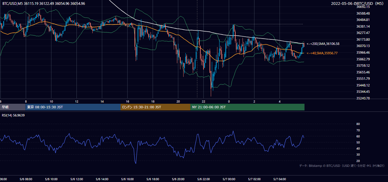Select the 東京 08:00-15:30 JST session bar
The width and height of the screenshot is (388, 182).
point(73,107)
